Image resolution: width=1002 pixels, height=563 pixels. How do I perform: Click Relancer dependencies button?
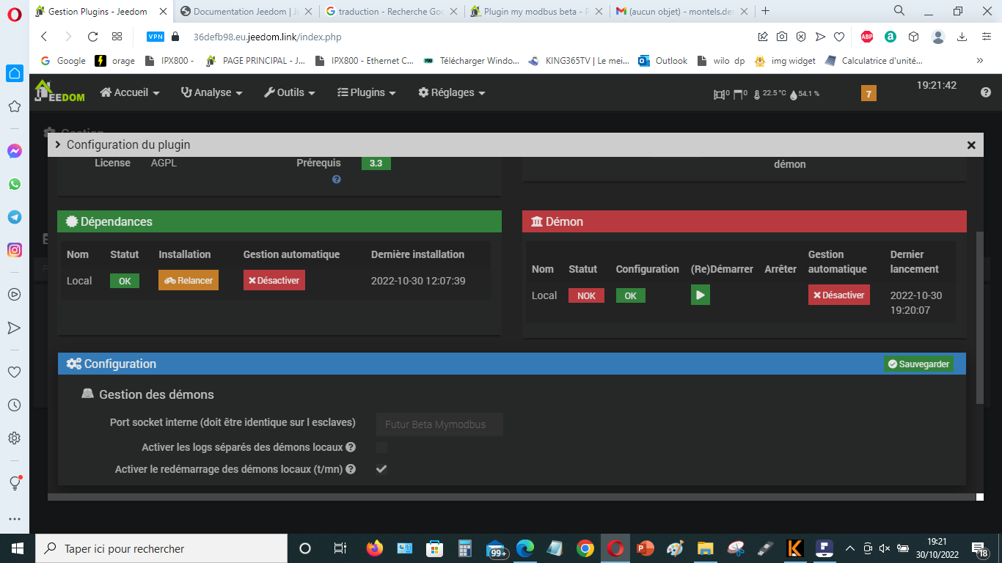[x=189, y=280]
